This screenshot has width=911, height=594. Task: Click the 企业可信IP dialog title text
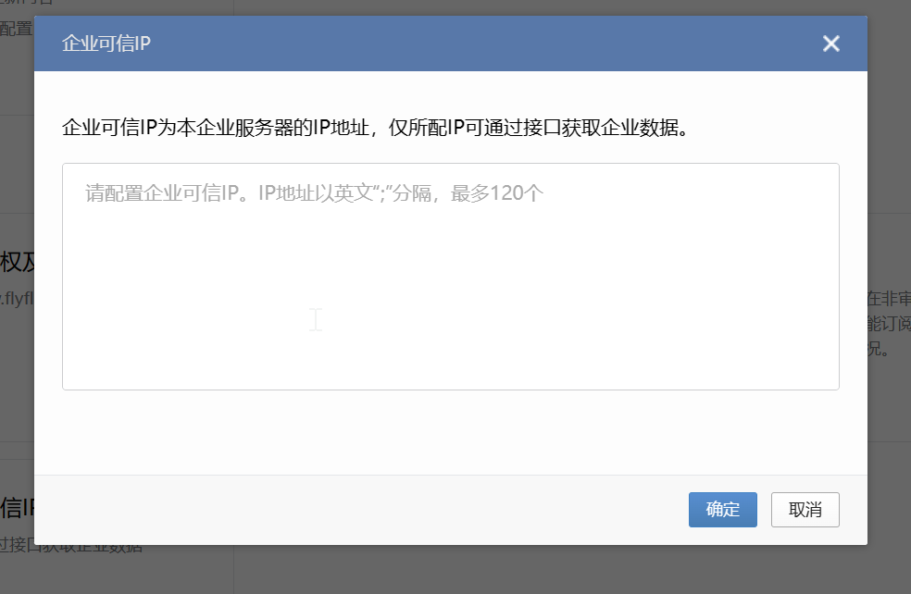point(106,43)
